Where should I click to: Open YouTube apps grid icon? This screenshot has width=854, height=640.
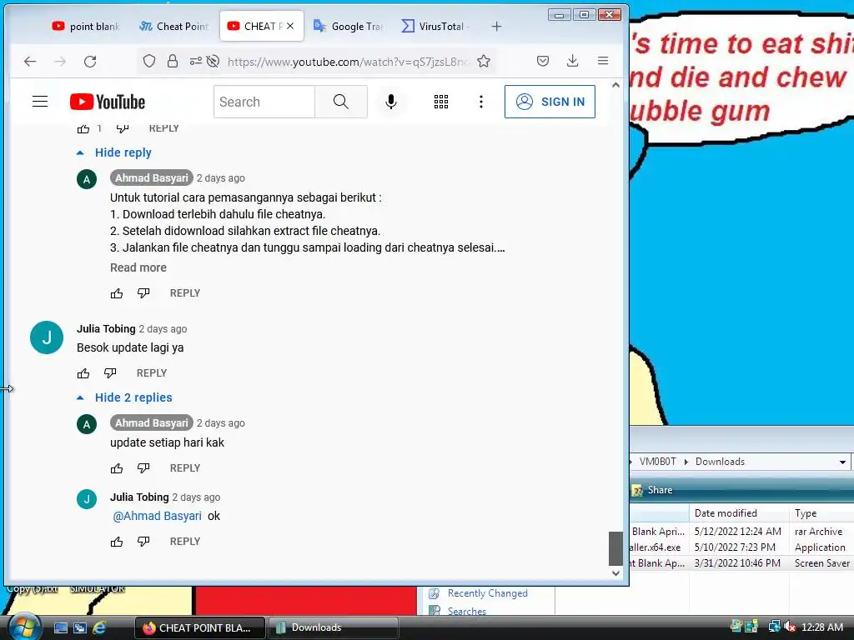point(441,102)
